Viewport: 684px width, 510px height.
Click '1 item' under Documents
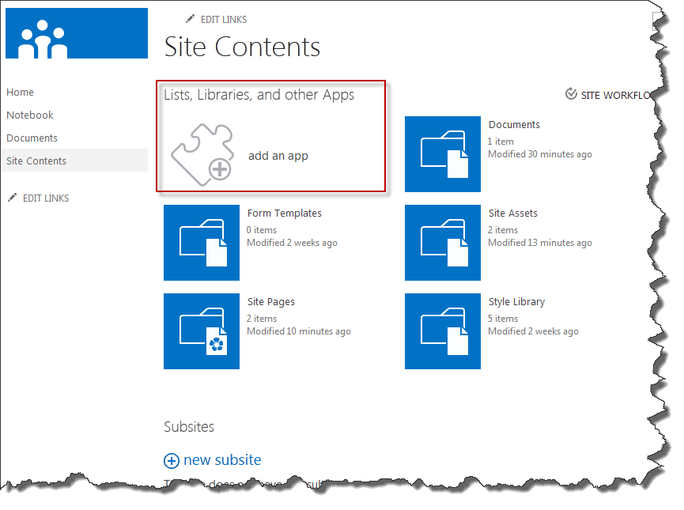click(x=501, y=142)
